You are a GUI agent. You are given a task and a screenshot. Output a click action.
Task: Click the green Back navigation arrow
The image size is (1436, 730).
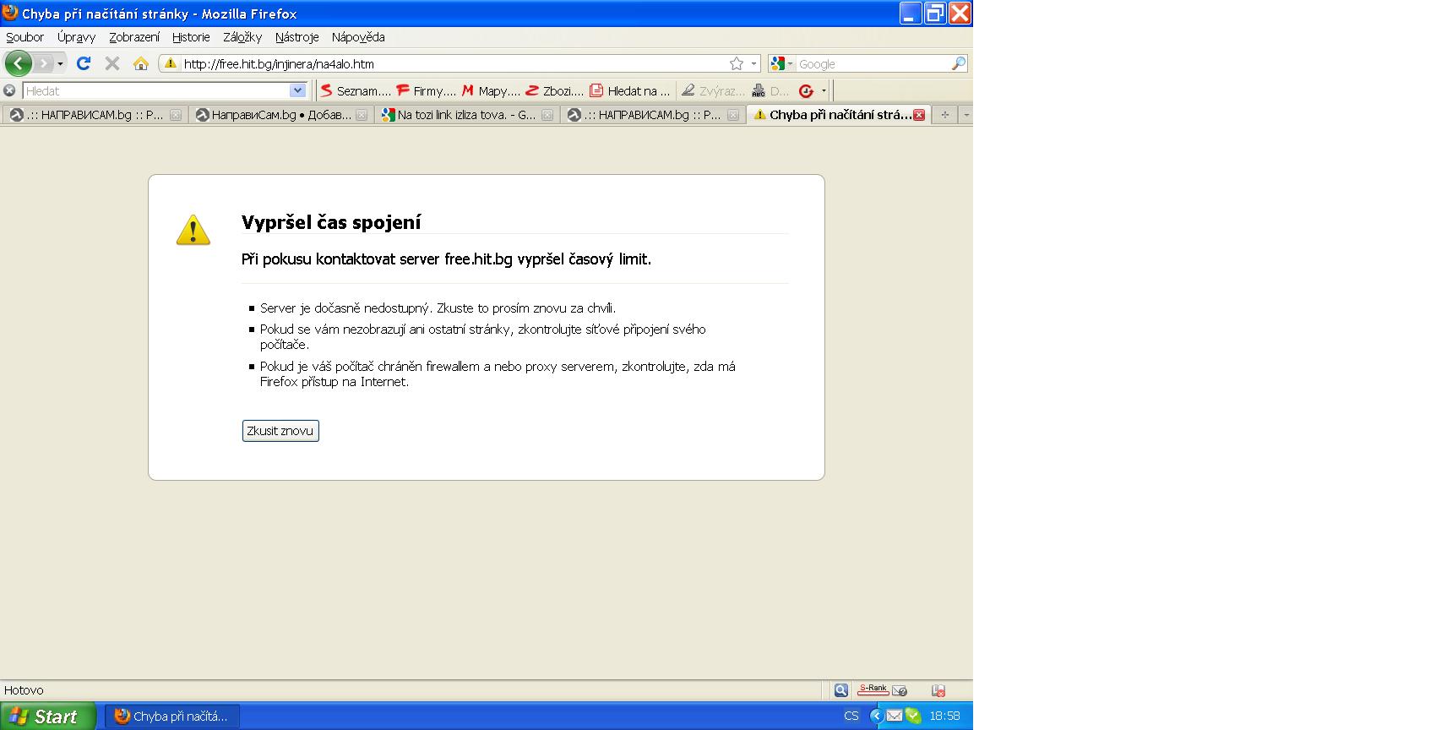(19, 63)
